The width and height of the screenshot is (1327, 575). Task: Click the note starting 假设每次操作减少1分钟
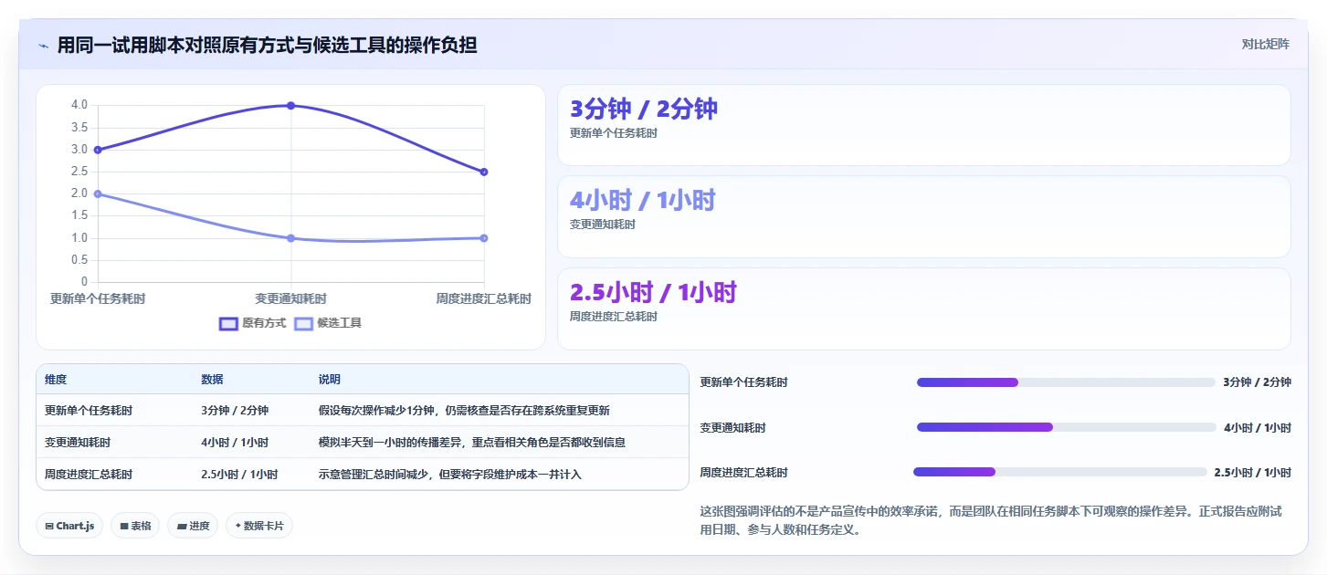(x=464, y=411)
